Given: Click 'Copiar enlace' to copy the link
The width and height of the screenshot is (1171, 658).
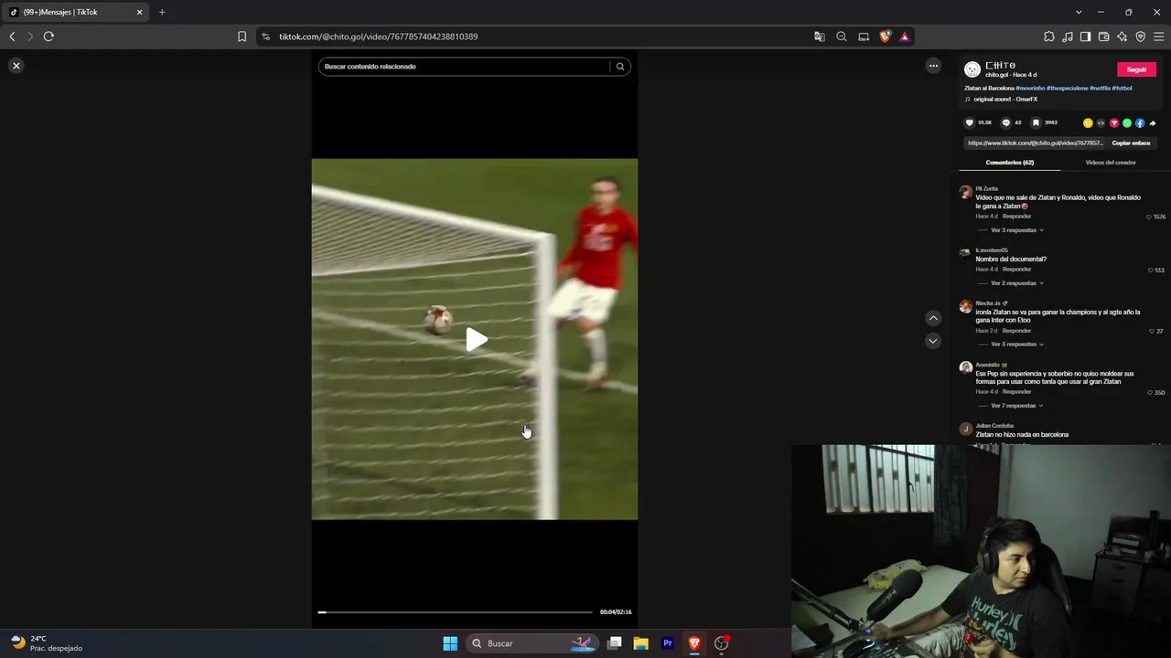Looking at the screenshot, I should 1131,143.
